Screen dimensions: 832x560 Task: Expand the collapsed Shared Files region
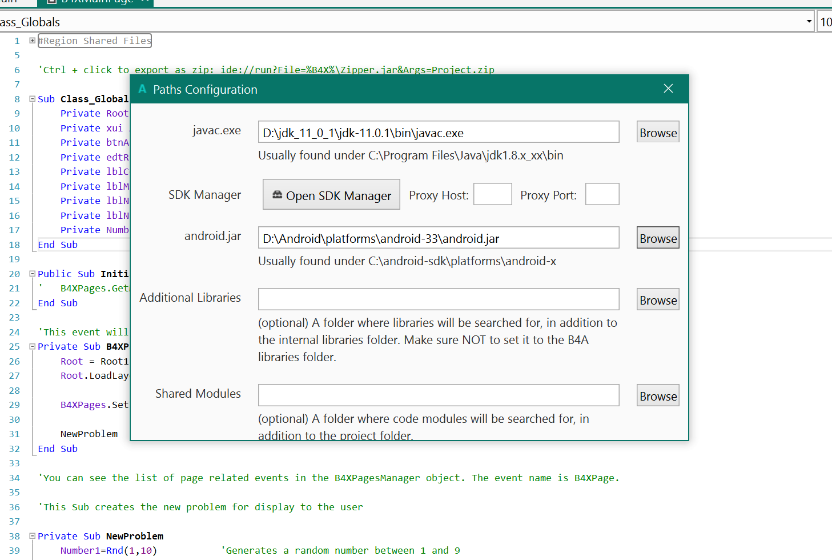click(33, 41)
